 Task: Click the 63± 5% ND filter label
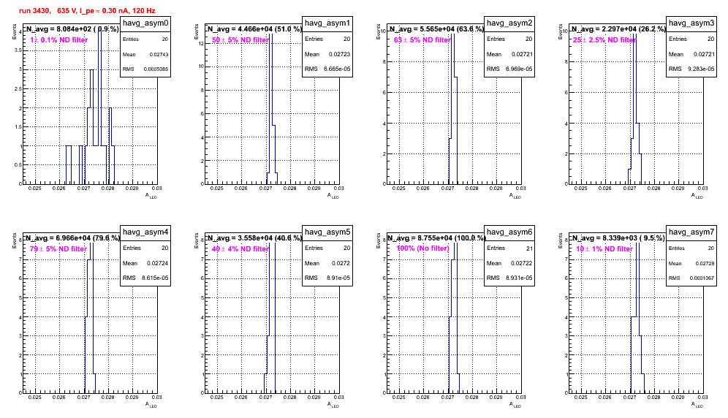coord(422,40)
